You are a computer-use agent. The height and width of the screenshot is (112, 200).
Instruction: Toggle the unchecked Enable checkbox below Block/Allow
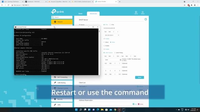tap(104, 46)
